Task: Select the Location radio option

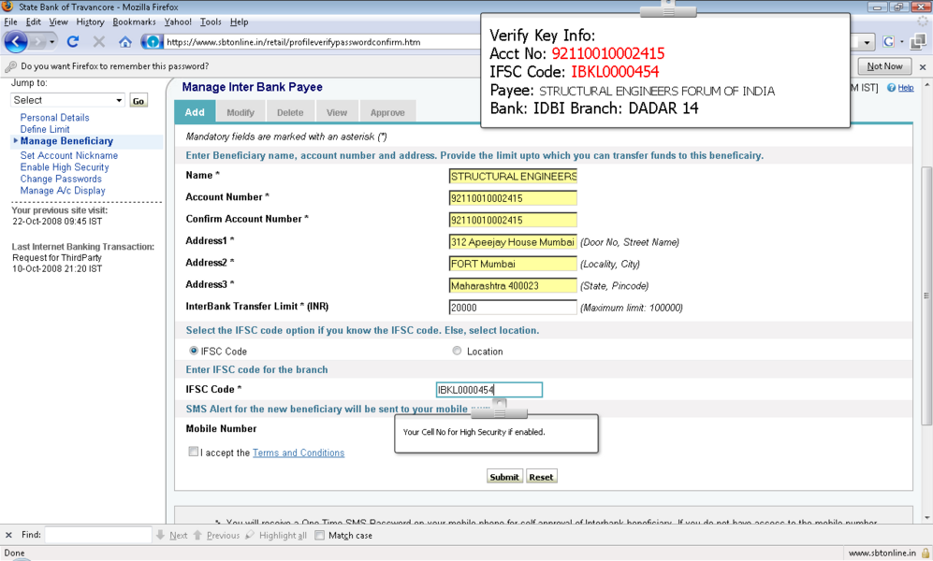Action: (457, 352)
